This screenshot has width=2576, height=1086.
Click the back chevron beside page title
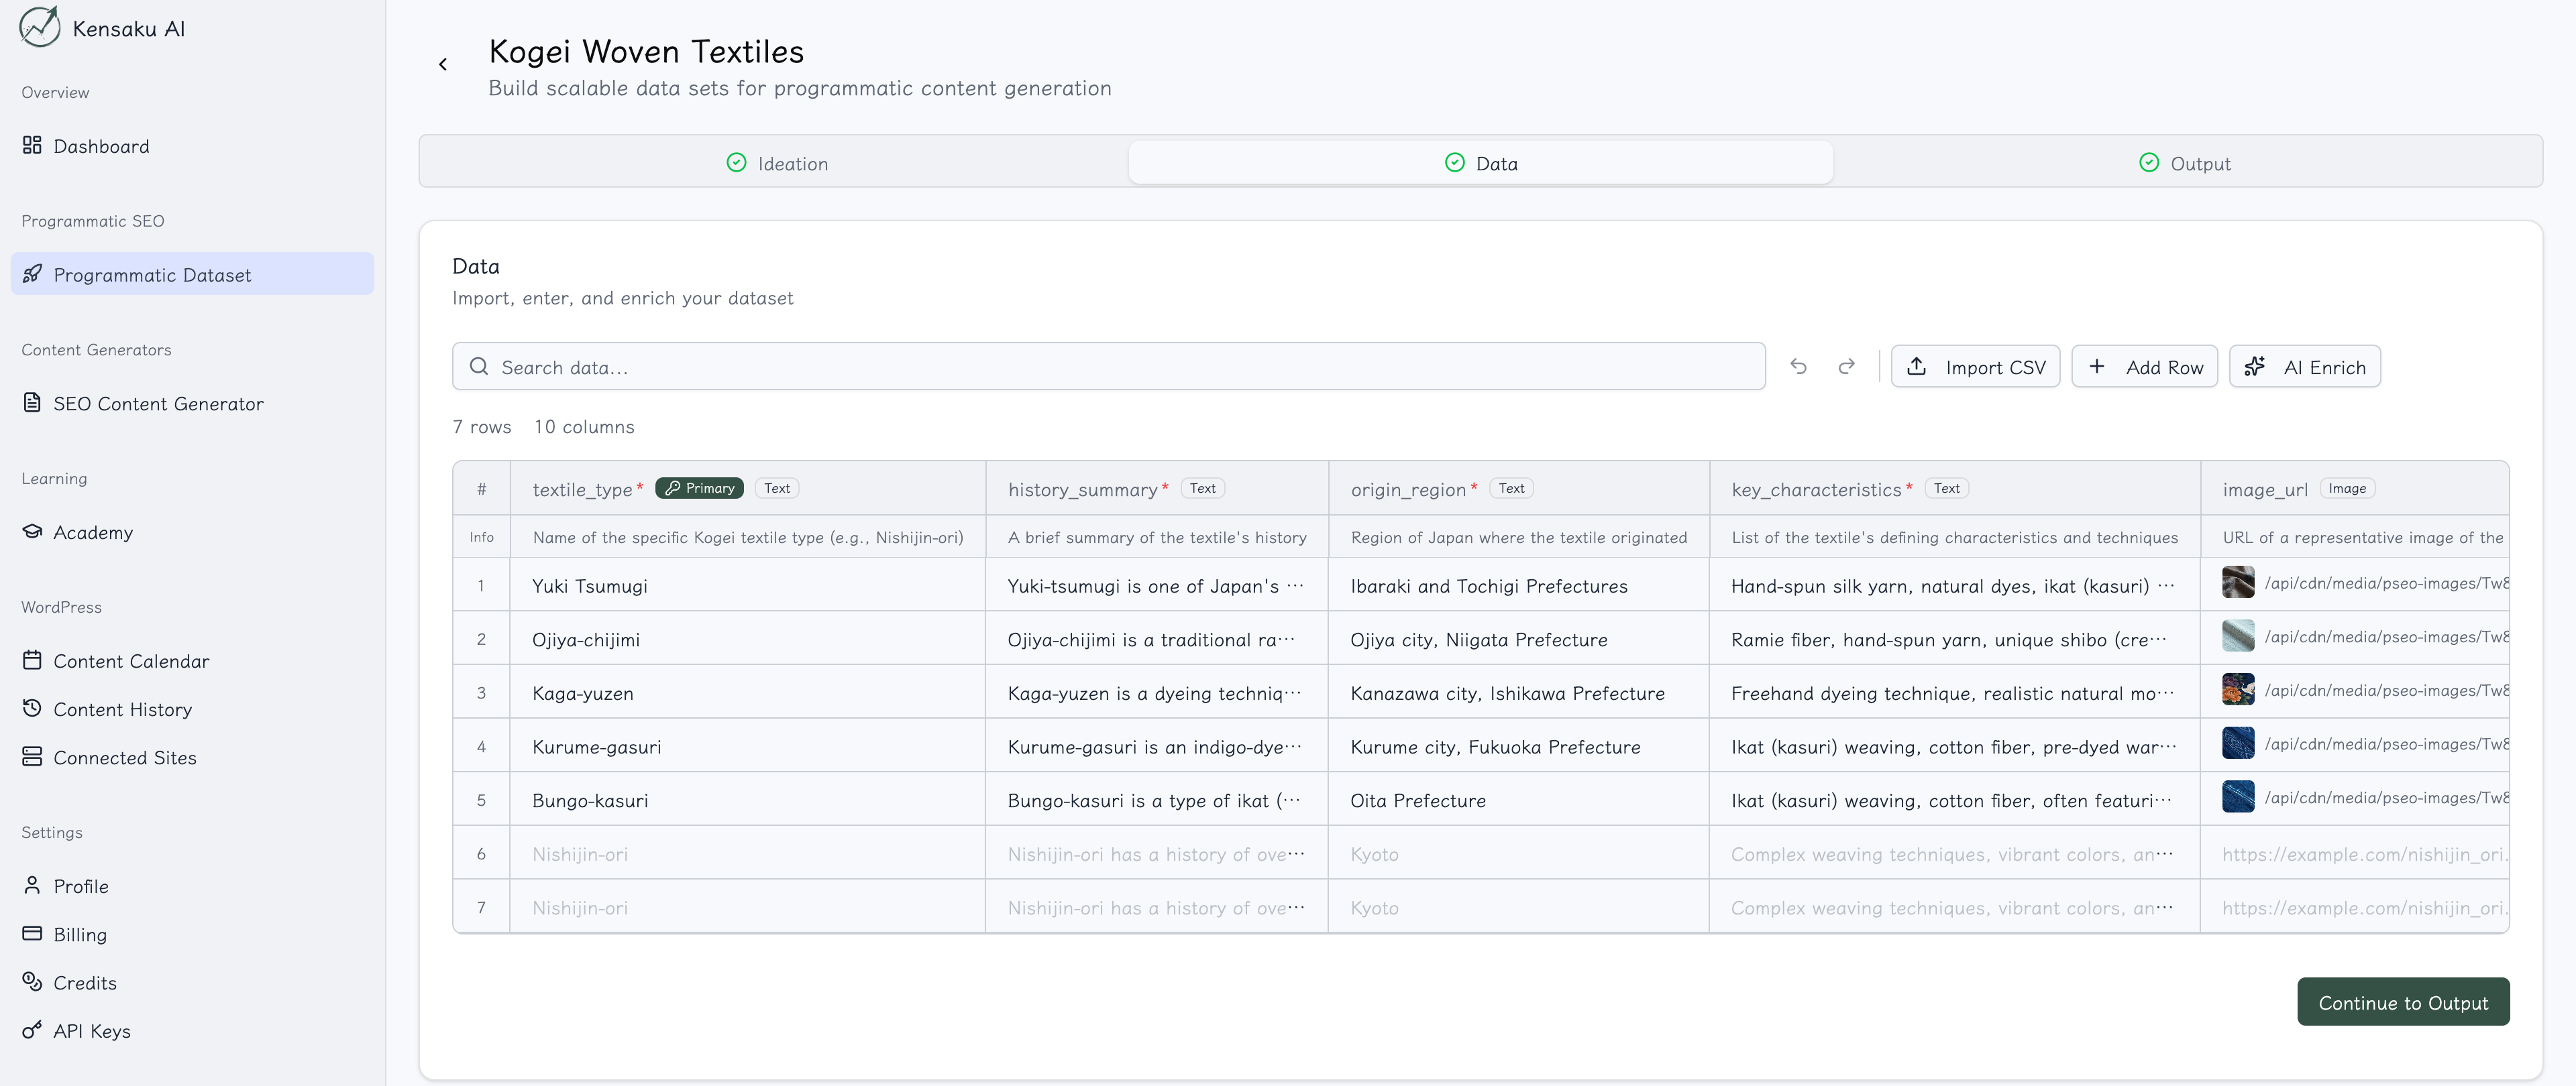point(443,65)
